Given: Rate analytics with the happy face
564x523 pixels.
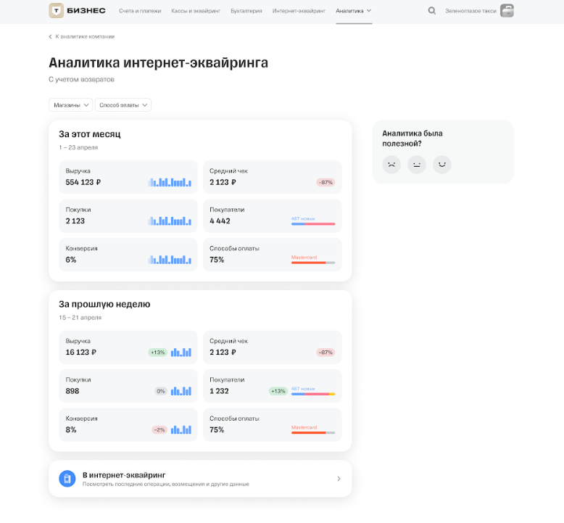Looking at the screenshot, I should [x=441, y=165].
